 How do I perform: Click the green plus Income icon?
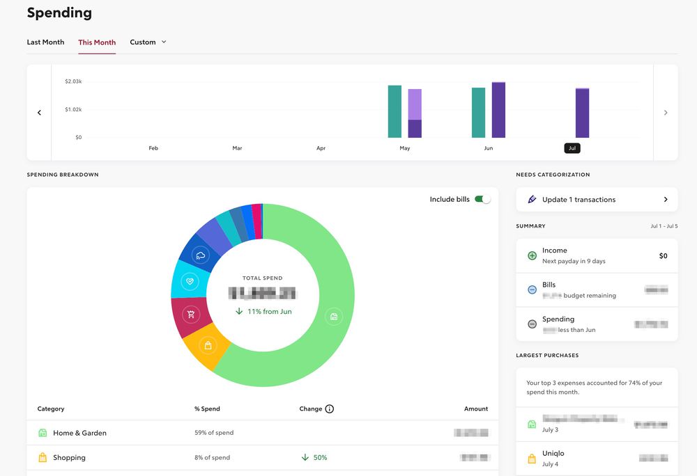pos(532,255)
